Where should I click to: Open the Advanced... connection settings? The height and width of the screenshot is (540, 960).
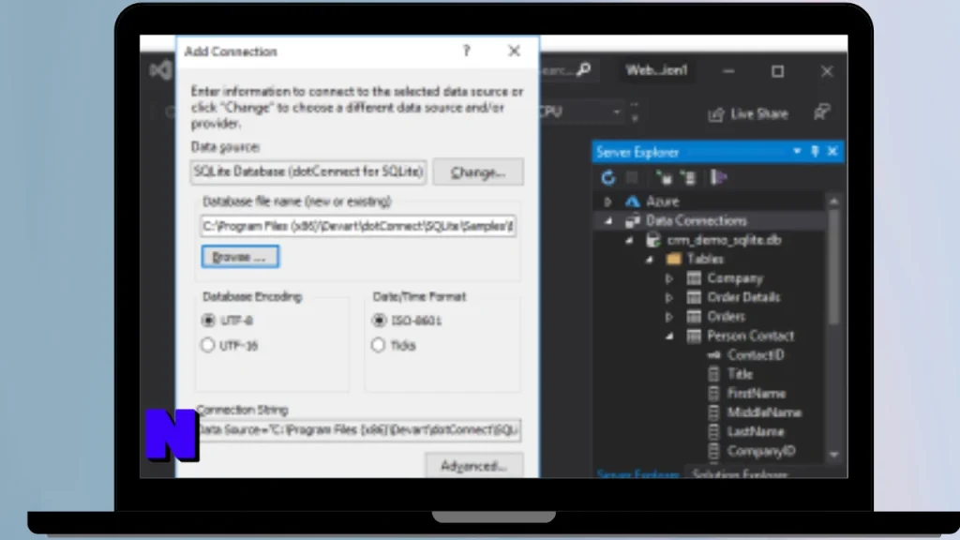[x=473, y=466]
